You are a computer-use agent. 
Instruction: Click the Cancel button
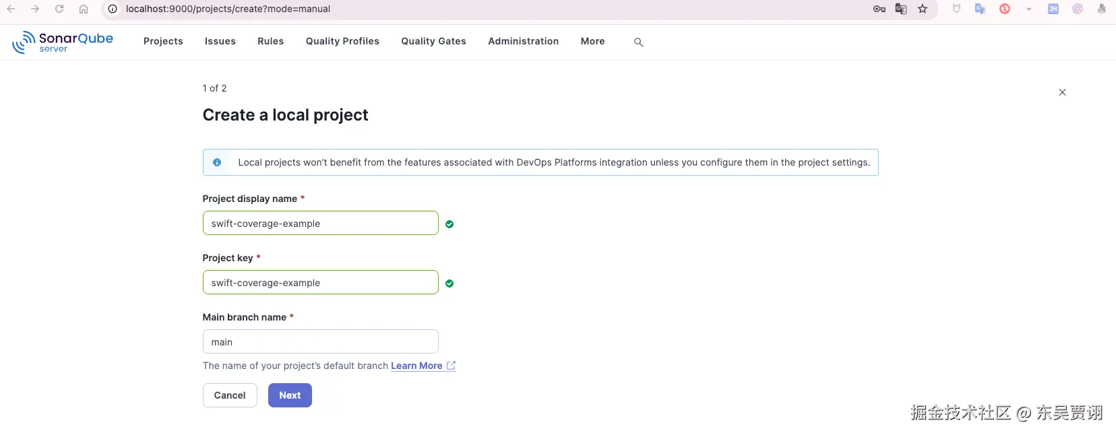[x=230, y=395]
